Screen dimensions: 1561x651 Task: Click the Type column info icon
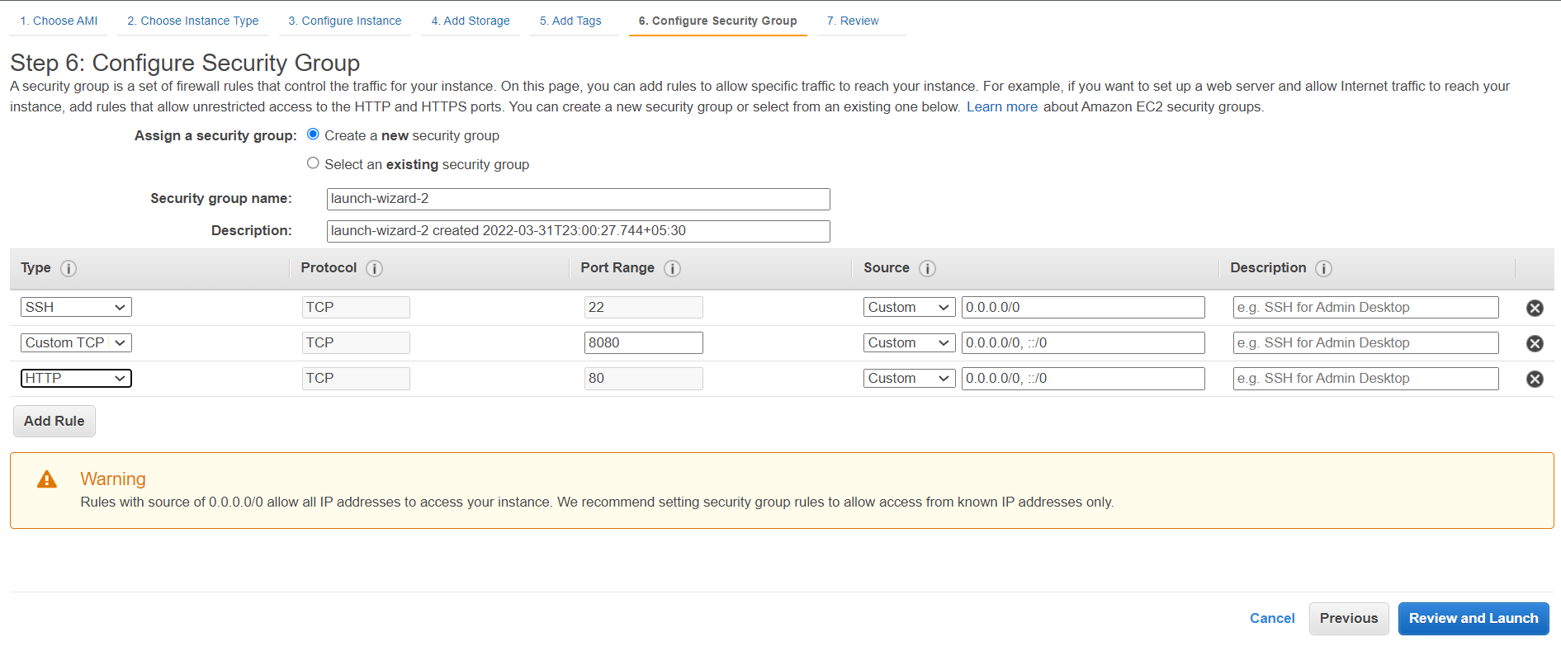[69, 268]
